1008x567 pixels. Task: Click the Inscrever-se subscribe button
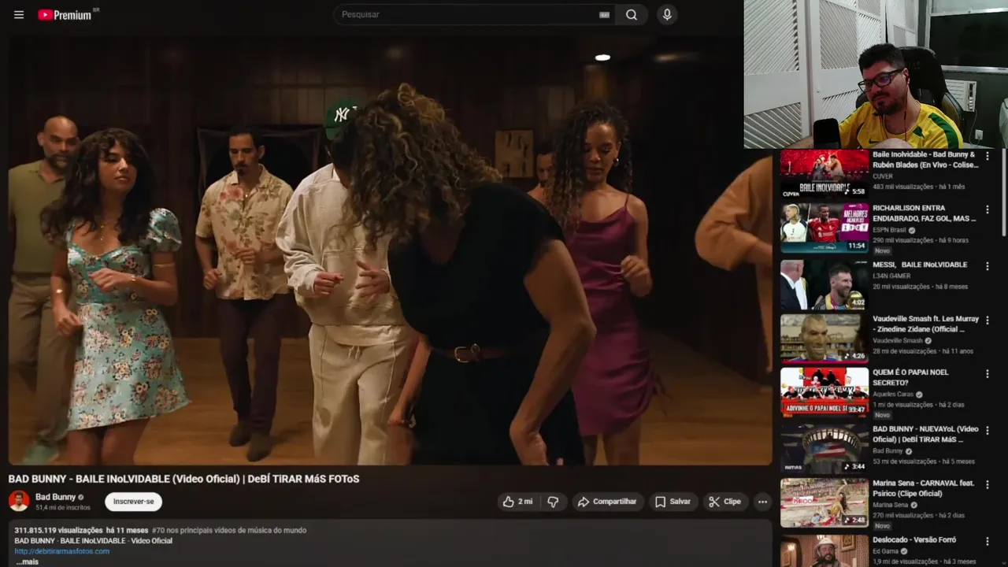point(134,502)
